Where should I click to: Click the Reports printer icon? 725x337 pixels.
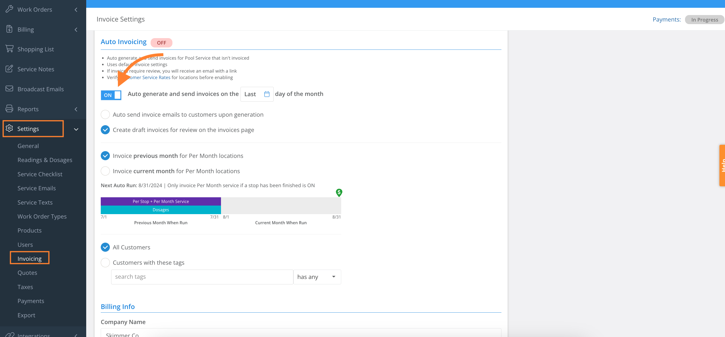[x=9, y=109]
